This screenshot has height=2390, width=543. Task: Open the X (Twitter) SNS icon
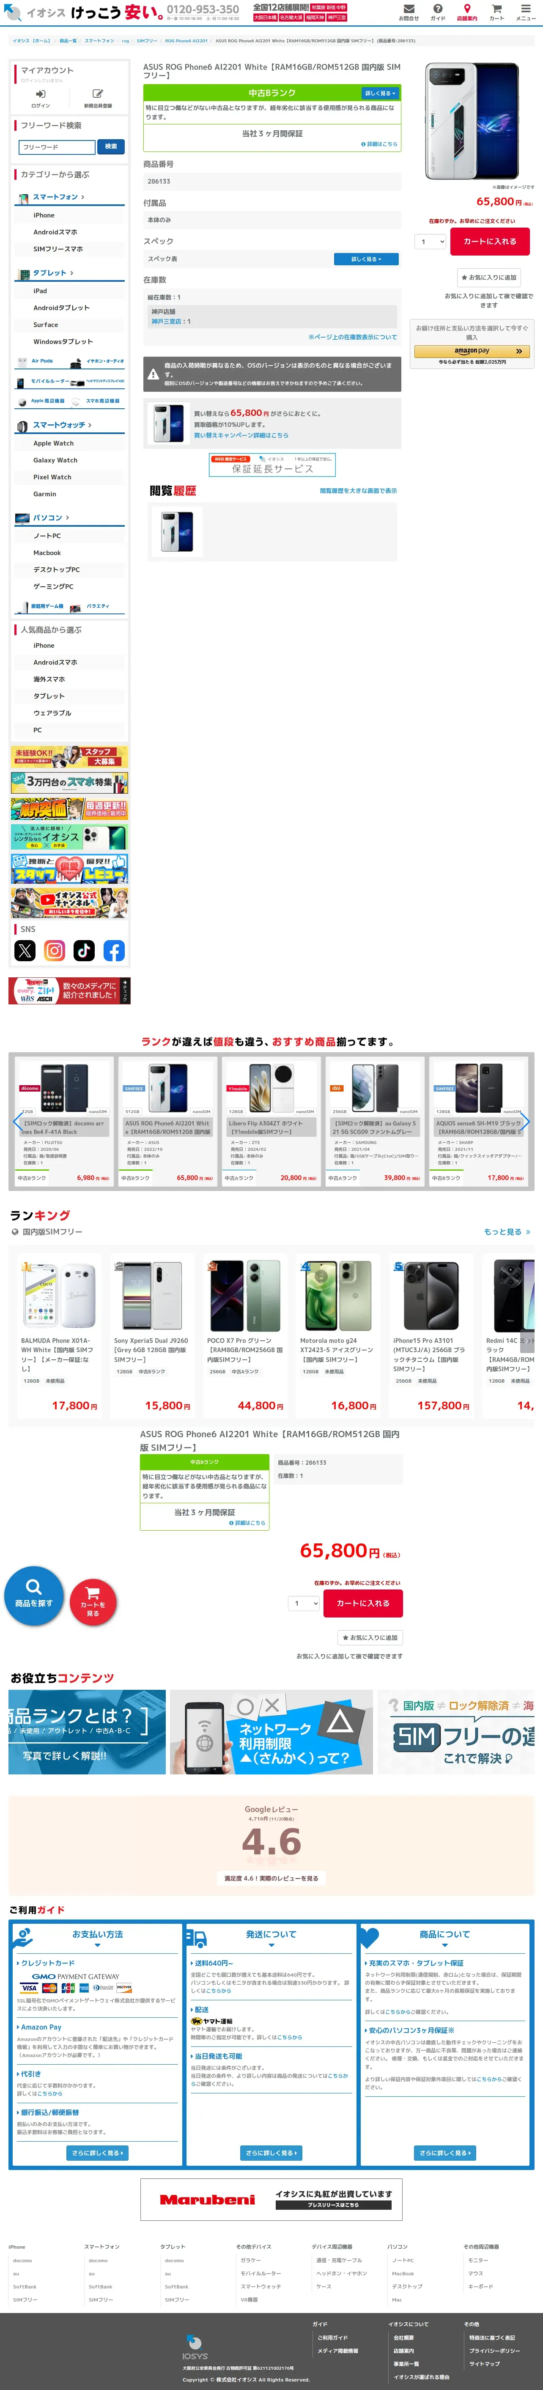point(25,950)
